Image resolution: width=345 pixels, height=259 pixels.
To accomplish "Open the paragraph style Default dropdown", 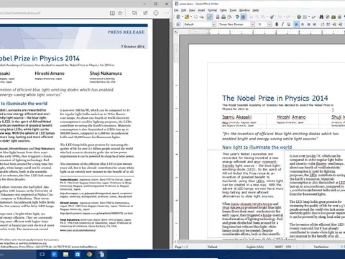I will pos(214,24).
